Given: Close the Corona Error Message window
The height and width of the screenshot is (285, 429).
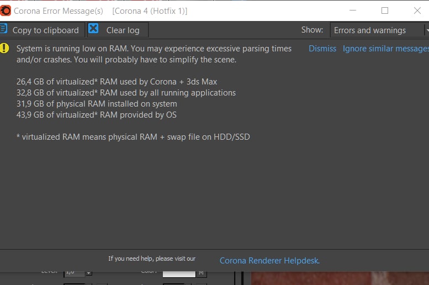Looking at the screenshot, I should (x=417, y=10).
